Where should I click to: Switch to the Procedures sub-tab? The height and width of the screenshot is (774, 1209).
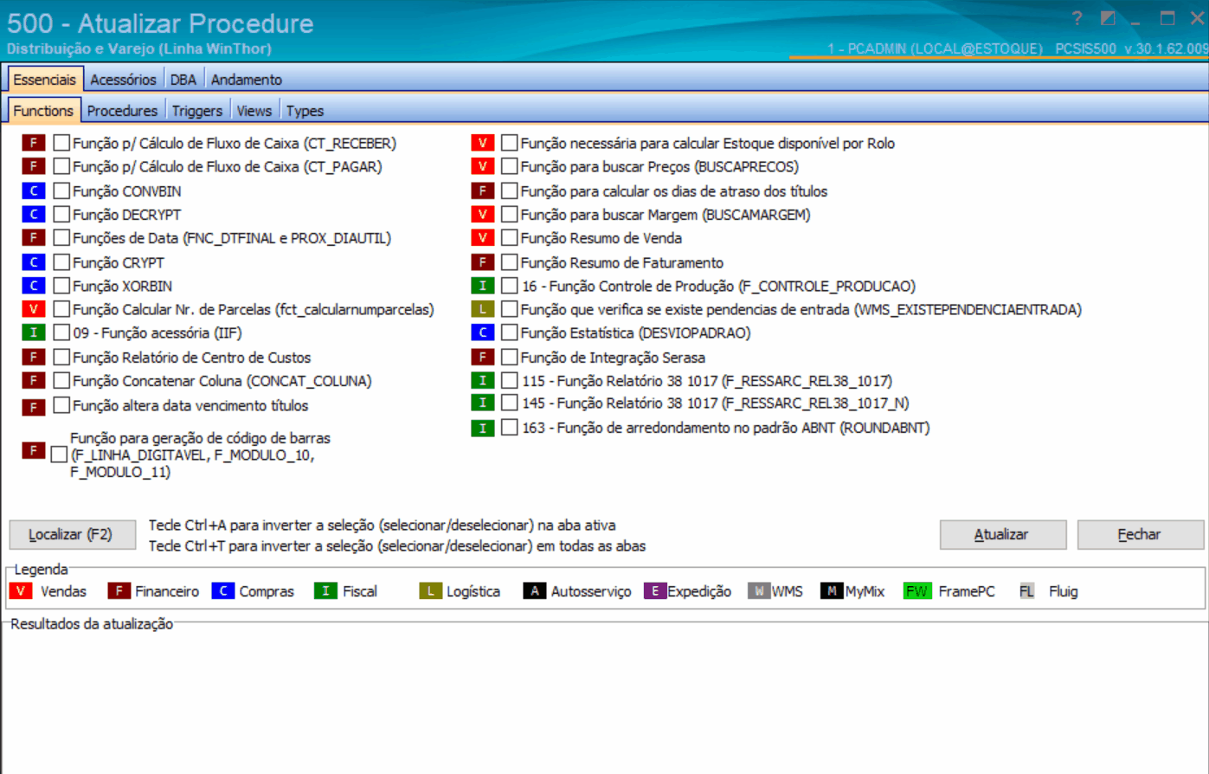click(x=122, y=111)
